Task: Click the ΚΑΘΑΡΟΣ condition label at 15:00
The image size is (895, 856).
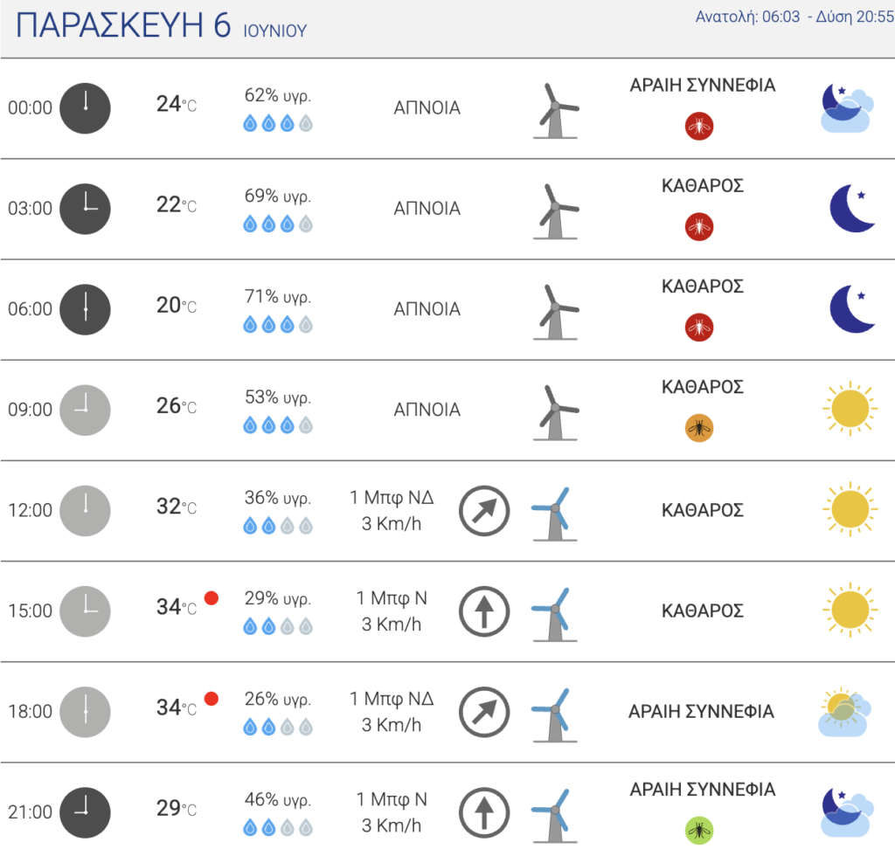Action: (703, 611)
